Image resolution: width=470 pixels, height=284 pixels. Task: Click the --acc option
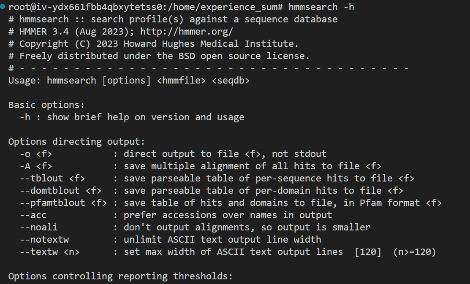click(x=33, y=215)
